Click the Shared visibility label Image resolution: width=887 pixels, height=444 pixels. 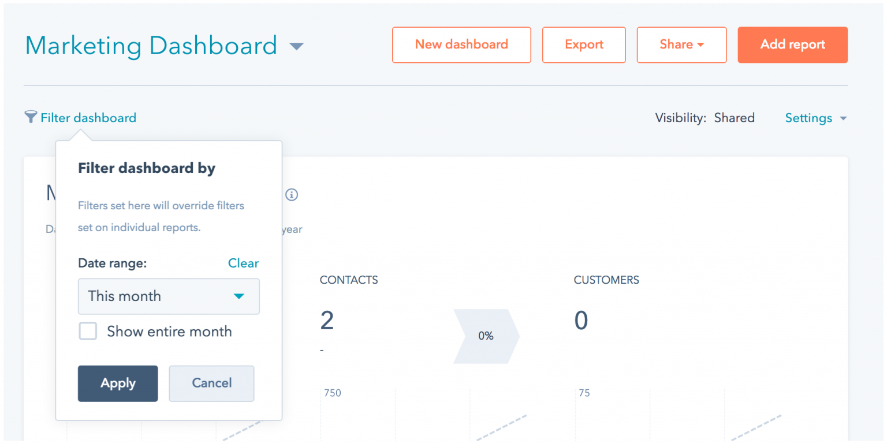(734, 118)
